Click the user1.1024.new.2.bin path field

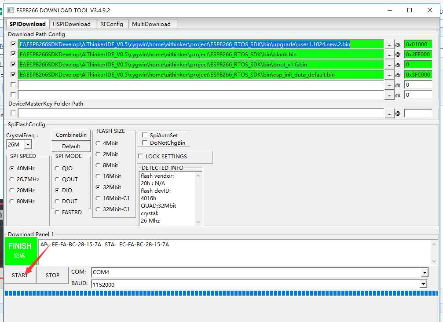tap(201, 44)
